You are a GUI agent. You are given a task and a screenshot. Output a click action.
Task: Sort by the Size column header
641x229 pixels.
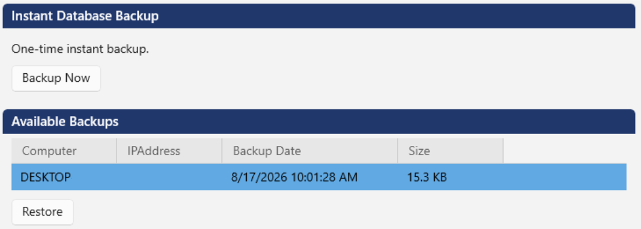[450, 151]
